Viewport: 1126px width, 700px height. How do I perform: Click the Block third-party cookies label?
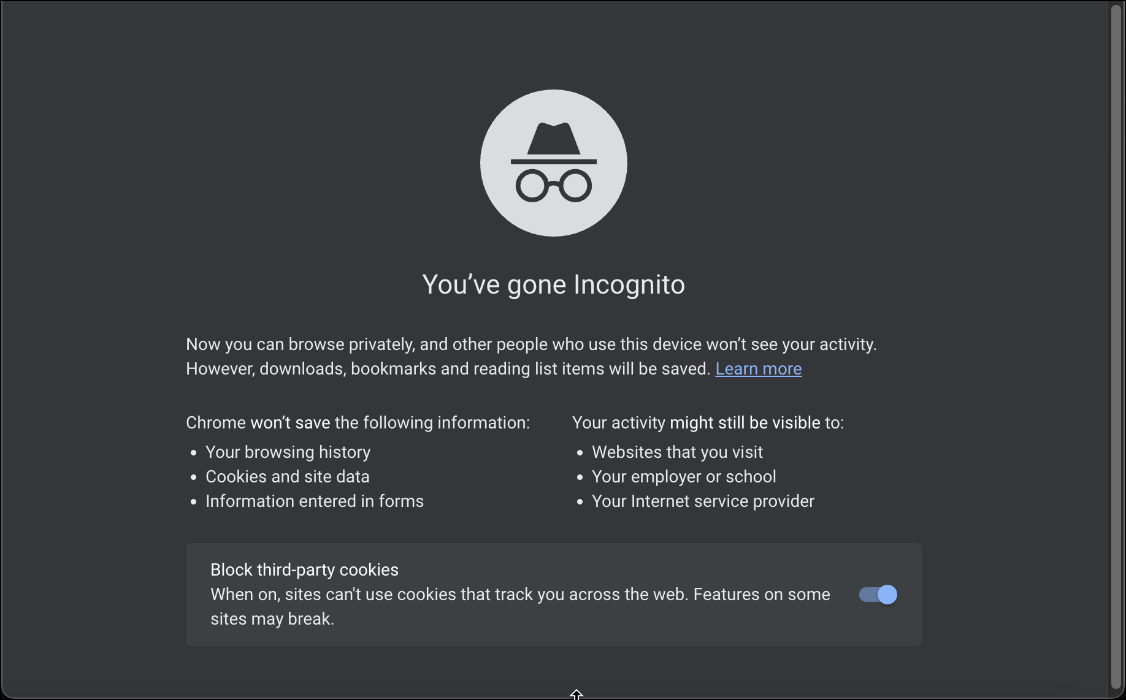304,569
